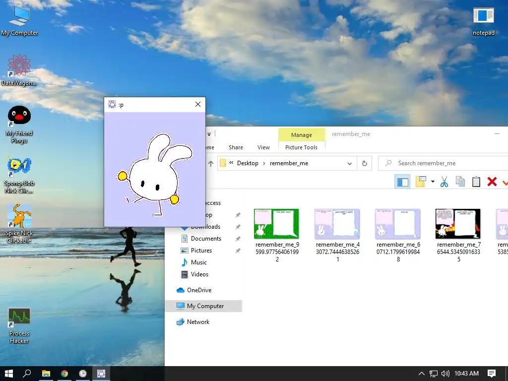Click the 10:43 AM taskbar clock
Screen dimensions: 508x381
click(466, 374)
